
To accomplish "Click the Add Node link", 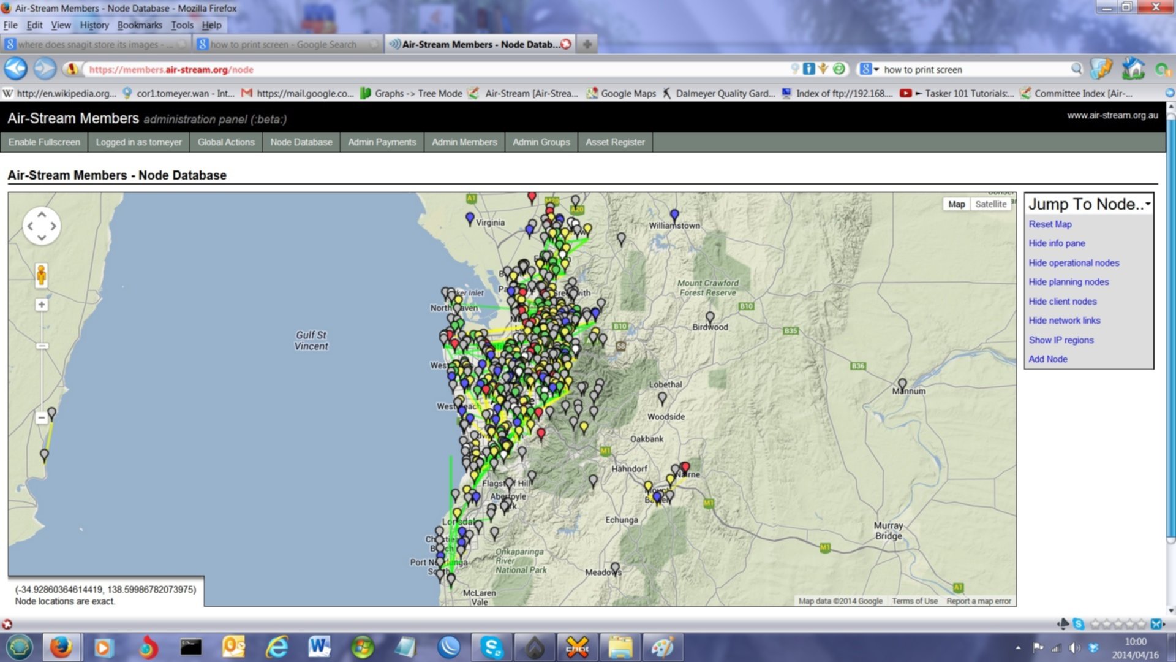I will (1048, 359).
